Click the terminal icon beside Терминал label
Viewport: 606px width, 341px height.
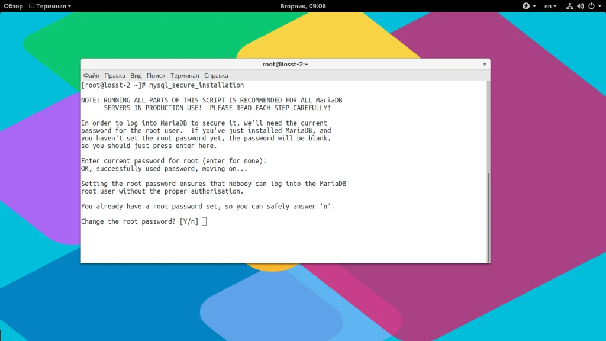click(32, 6)
